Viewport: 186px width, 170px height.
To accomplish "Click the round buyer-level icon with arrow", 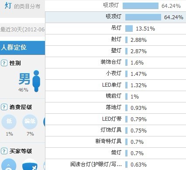I will [9, 164].
